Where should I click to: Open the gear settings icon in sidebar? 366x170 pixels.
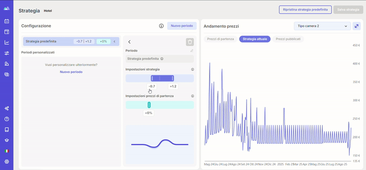7,161
